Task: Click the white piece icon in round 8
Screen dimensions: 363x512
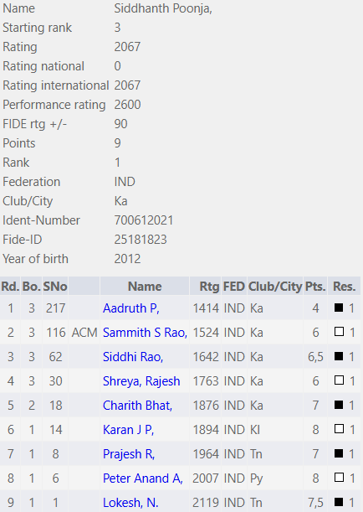Action: [x=339, y=478]
